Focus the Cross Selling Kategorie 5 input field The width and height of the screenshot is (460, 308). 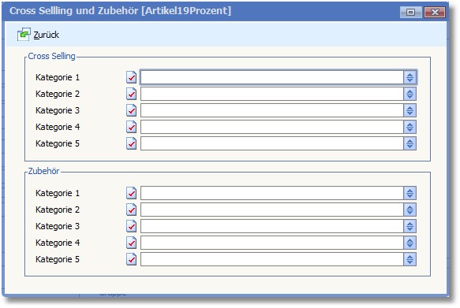coord(272,143)
